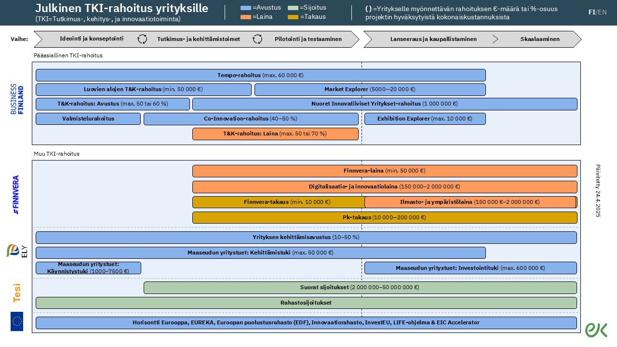
Task: Open the Tempo-rahoitus funding bar
Action: (x=260, y=75)
